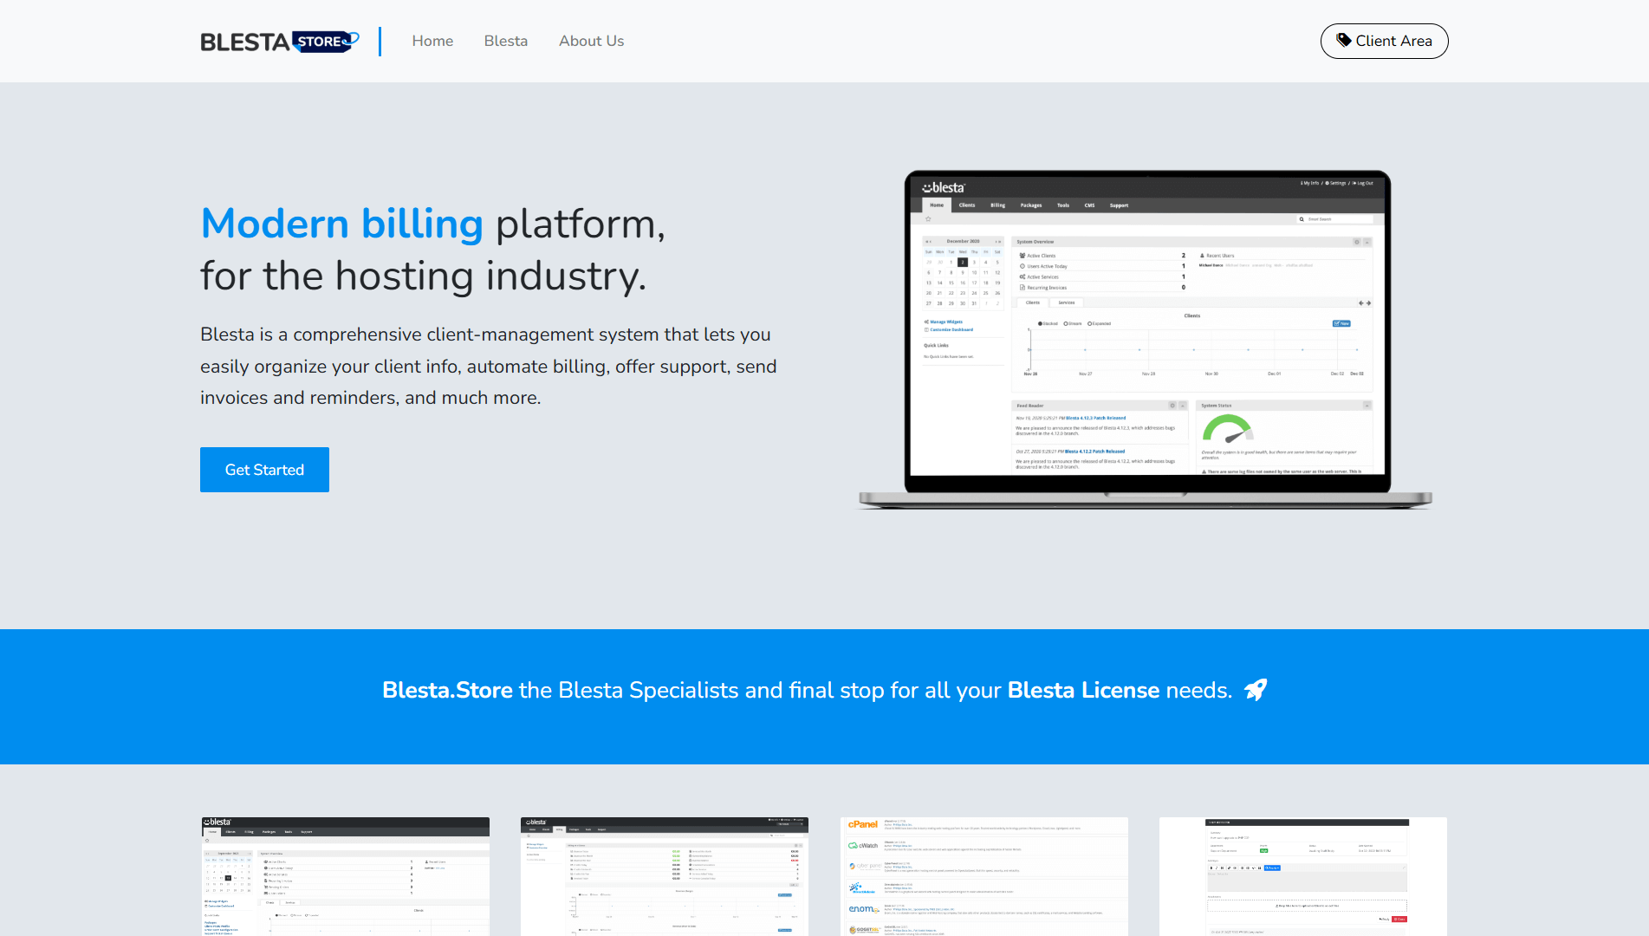The height and width of the screenshot is (936, 1649).
Task: Click the enom logo in the third thumbnail
Action: [x=863, y=908]
